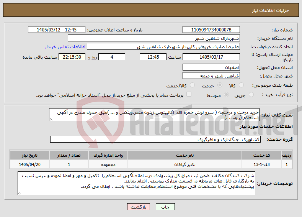The height and width of the screenshot is (217, 302).
Task: Click the row number cell 1
Action: 287,164
